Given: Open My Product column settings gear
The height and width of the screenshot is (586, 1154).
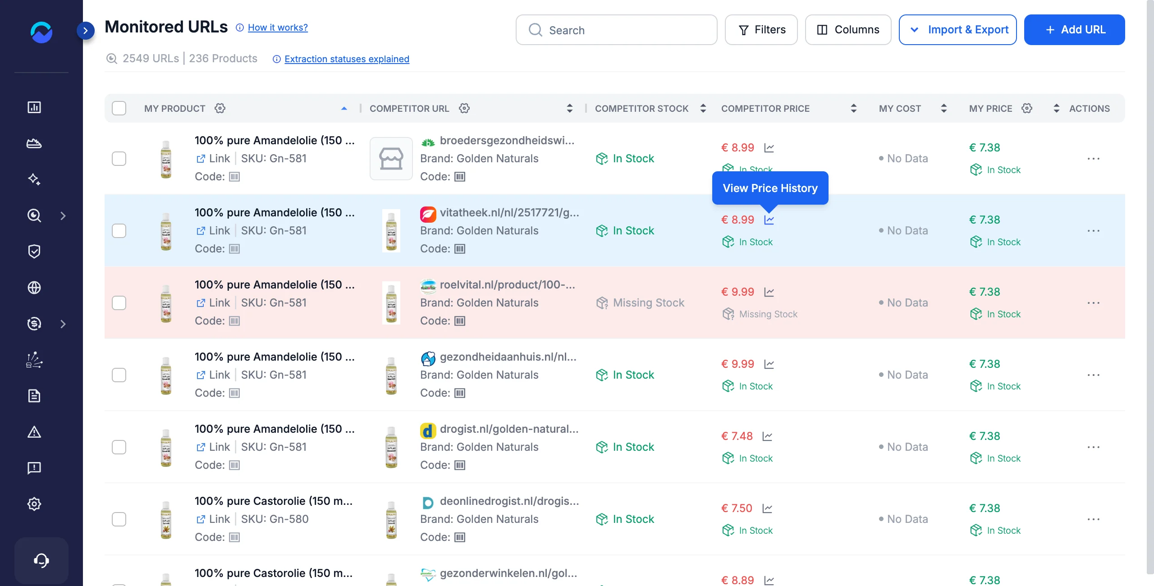Looking at the screenshot, I should click(220, 108).
